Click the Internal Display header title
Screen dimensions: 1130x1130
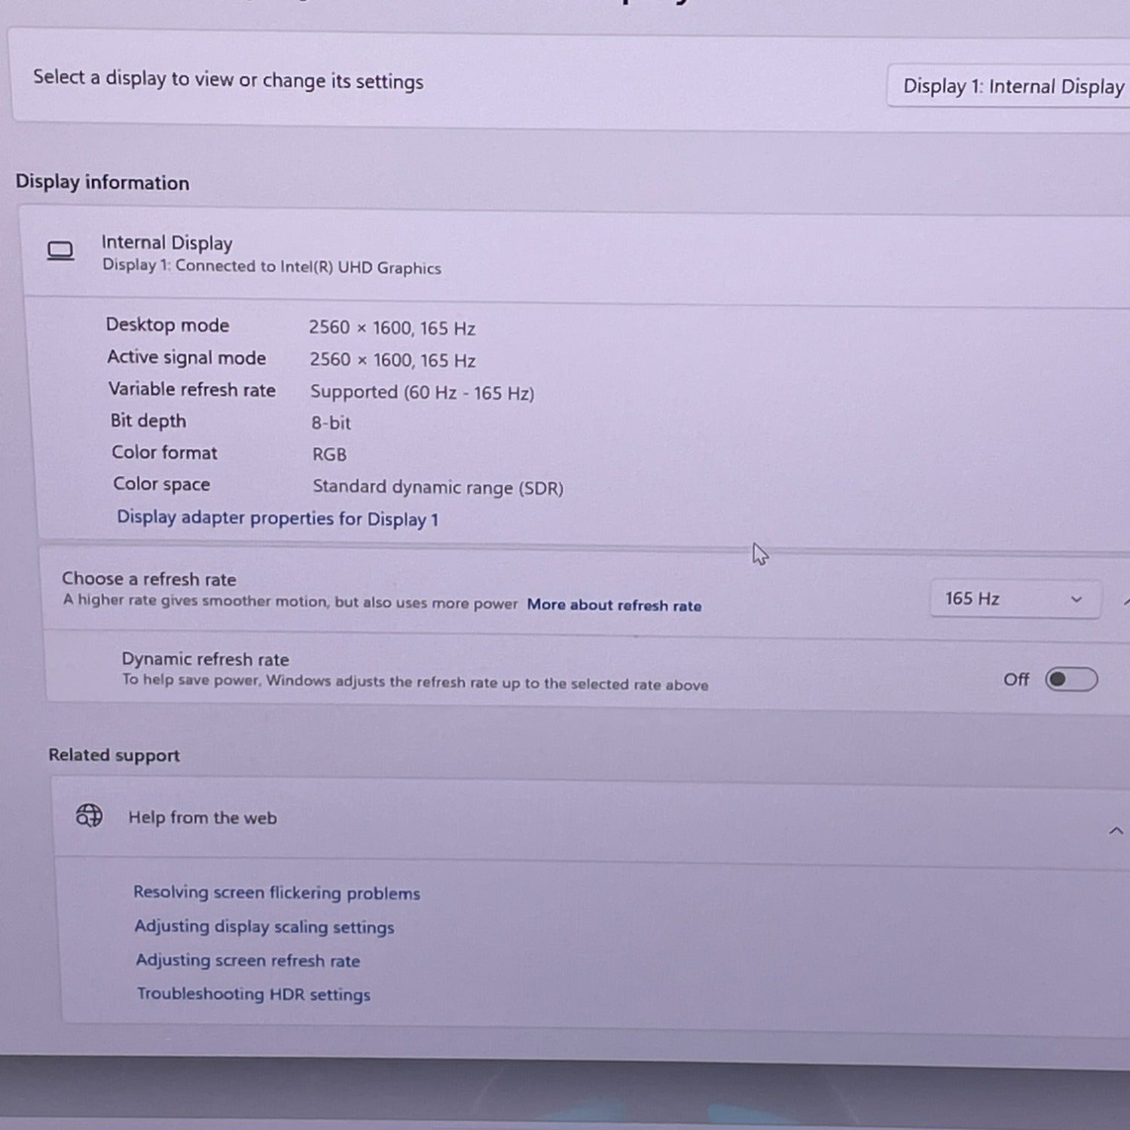pos(166,243)
